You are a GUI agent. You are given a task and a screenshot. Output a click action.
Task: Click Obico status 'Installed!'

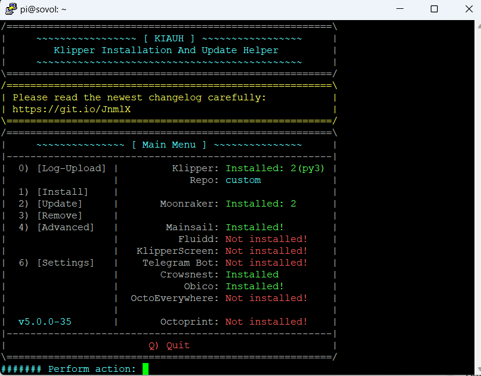coord(254,286)
